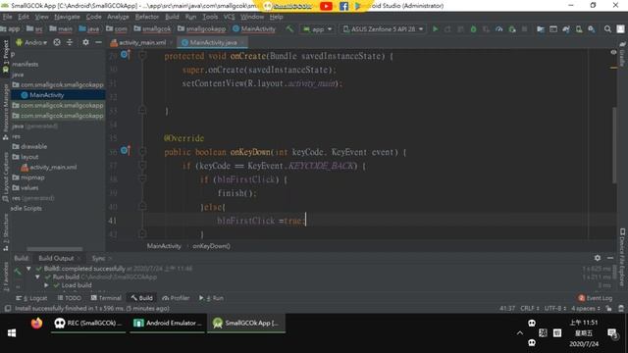Collapse Build completed successfully node
Viewport: 628px width, 353px height.
click(x=28, y=269)
